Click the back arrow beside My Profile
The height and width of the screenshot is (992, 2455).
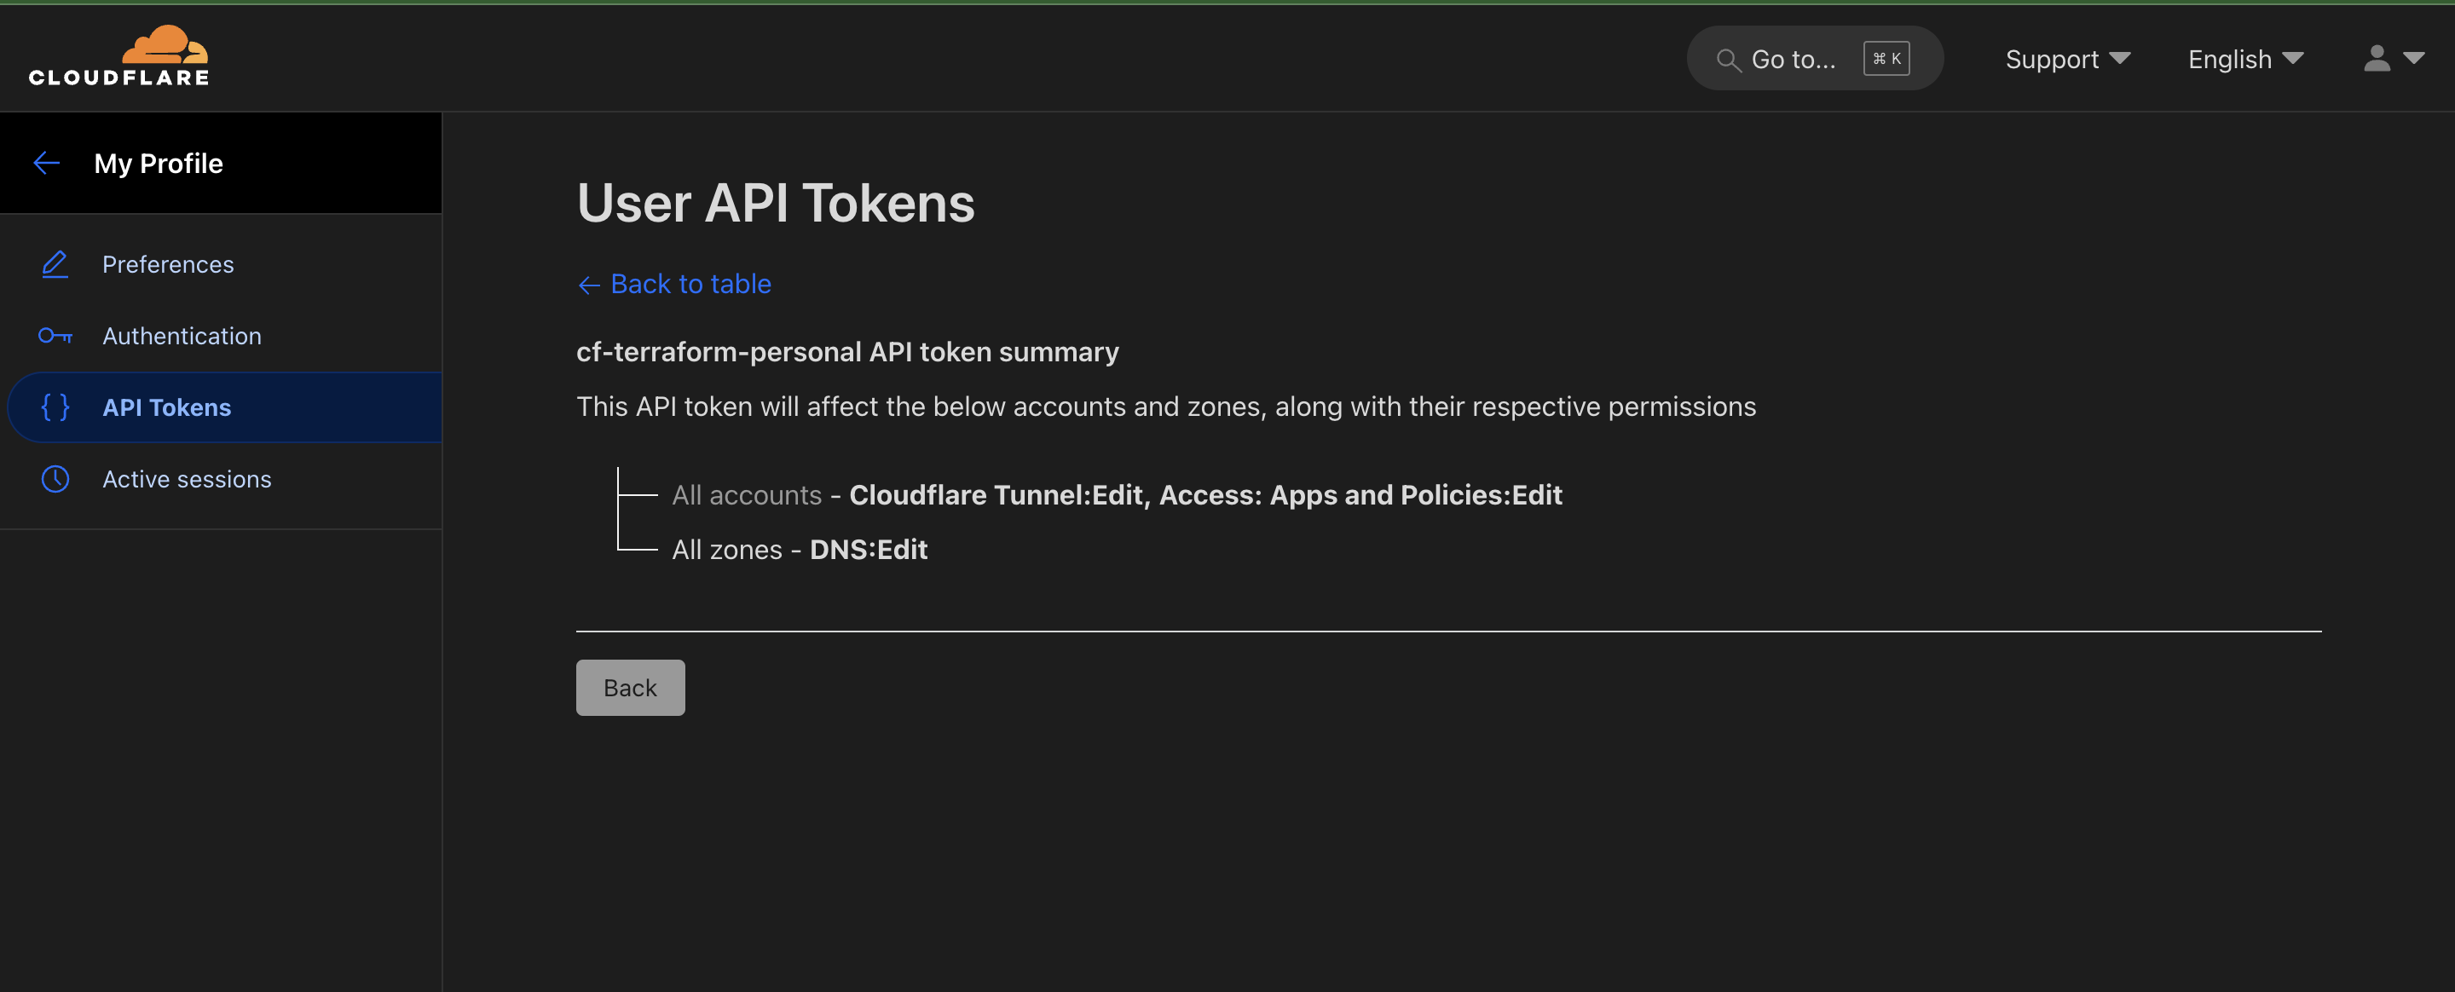pos(47,162)
